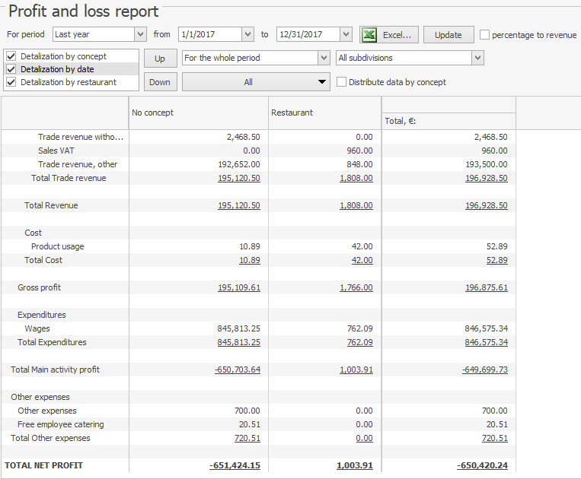Screen dimensions: 581x479
Task: Enable Distribute data by concept
Action: tap(342, 82)
